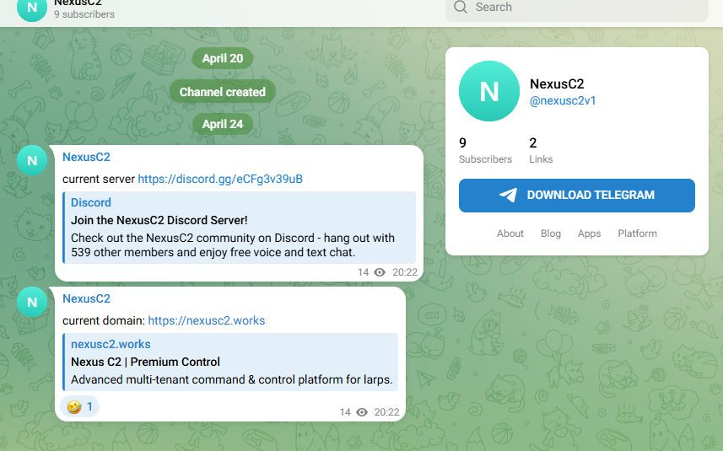
Task: Open the Platform footer link
Action: pos(637,234)
